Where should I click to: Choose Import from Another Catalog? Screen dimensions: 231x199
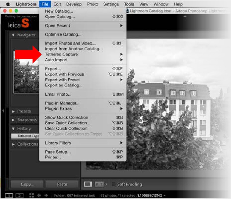point(83,49)
